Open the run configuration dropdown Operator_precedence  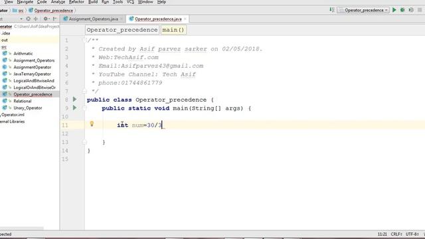[363, 11]
